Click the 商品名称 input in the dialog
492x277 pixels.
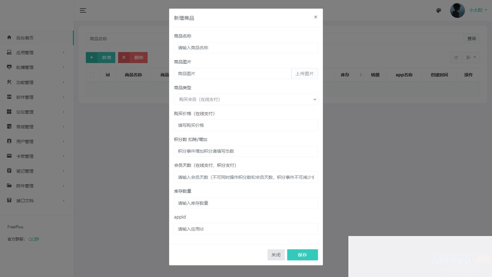coord(246,48)
